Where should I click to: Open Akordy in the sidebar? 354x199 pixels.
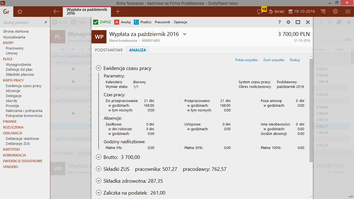[x=12, y=101]
